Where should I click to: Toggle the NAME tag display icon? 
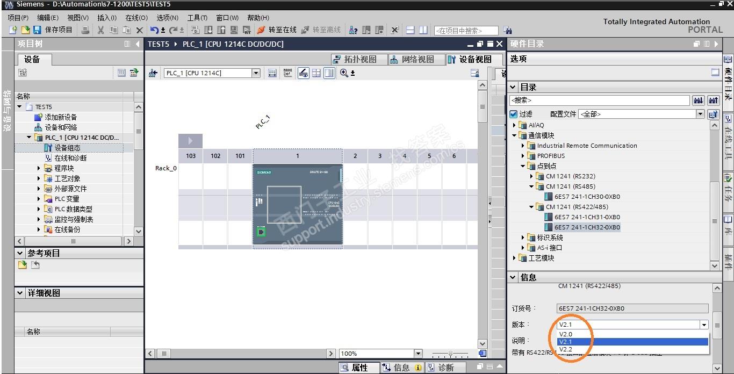coord(288,73)
